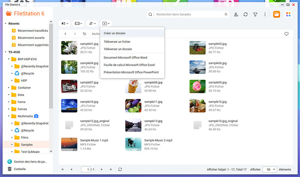The width and height of the screenshot is (300, 177).
Task: Open the sort order dropdown
Action: tap(92, 23)
